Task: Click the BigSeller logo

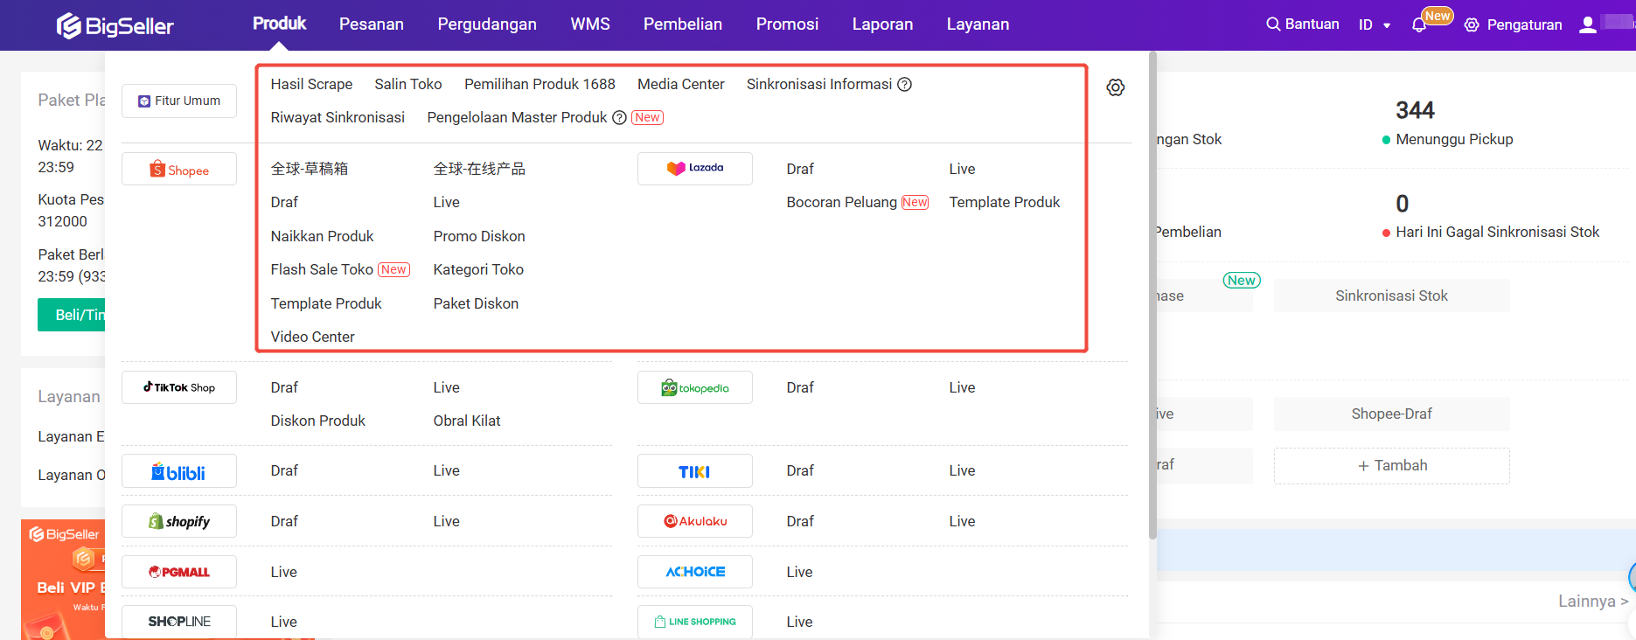Action: point(115,25)
